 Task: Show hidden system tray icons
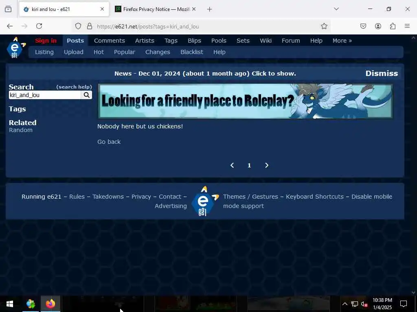[x=345, y=304]
